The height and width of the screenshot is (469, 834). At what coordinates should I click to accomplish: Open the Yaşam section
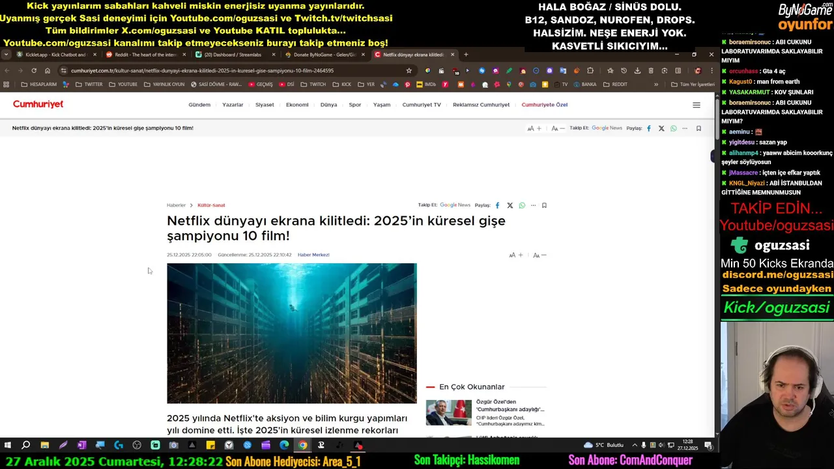(x=382, y=105)
